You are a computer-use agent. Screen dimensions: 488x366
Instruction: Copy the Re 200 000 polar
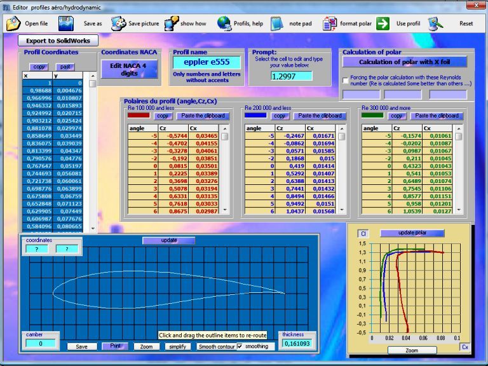coord(280,116)
